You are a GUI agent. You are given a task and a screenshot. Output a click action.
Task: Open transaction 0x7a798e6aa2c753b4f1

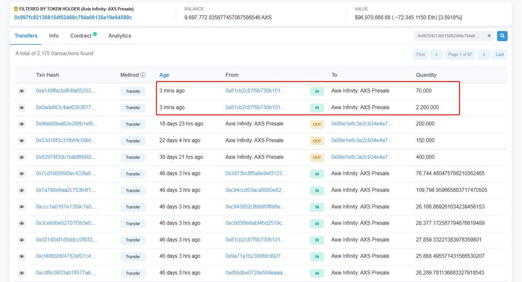tap(65, 190)
